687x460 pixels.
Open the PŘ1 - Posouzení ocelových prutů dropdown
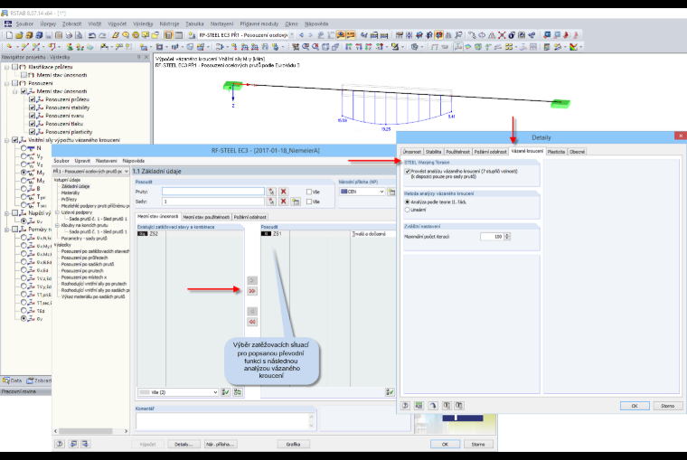click(127, 172)
